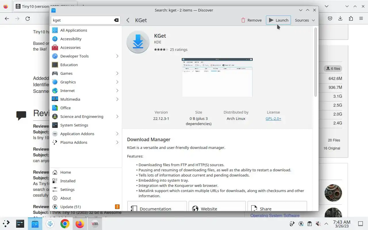368x230 pixels.
Task: Open Firefox downloads panel
Action: point(340,18)
